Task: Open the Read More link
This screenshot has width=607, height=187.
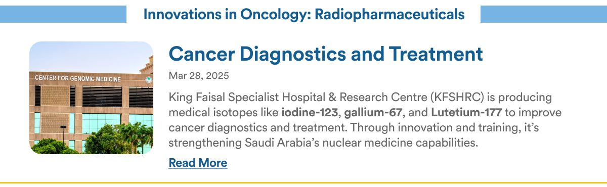Action: pyautogui.click(x=198, y=163)
